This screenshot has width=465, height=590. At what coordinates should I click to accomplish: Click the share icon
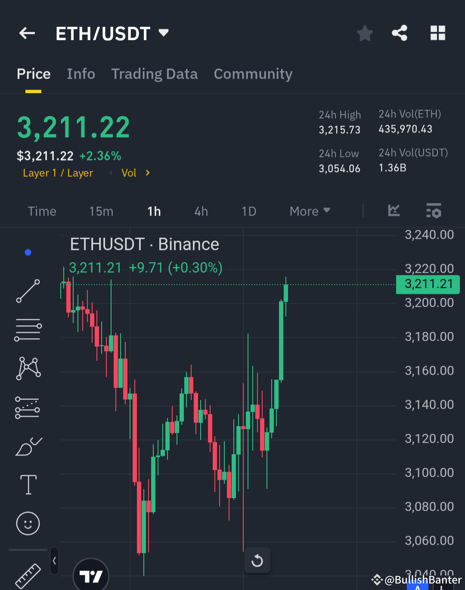coord(400,33)
